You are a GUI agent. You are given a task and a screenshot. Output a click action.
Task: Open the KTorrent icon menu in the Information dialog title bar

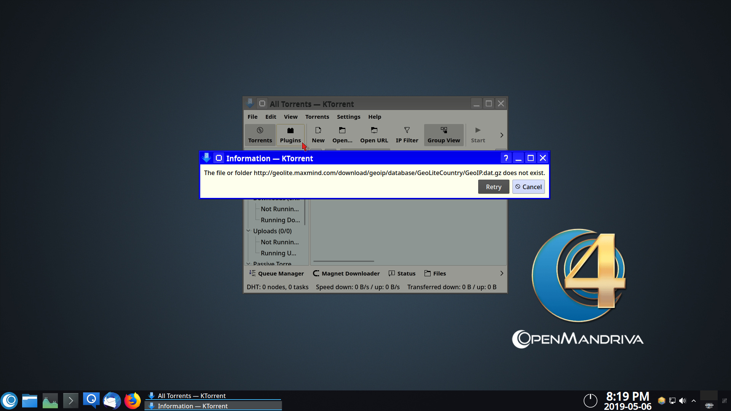click(207, 158)
